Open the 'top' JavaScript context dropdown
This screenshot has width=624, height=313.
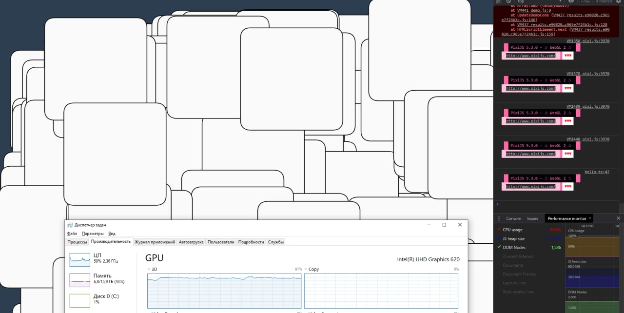click(539, 1)
